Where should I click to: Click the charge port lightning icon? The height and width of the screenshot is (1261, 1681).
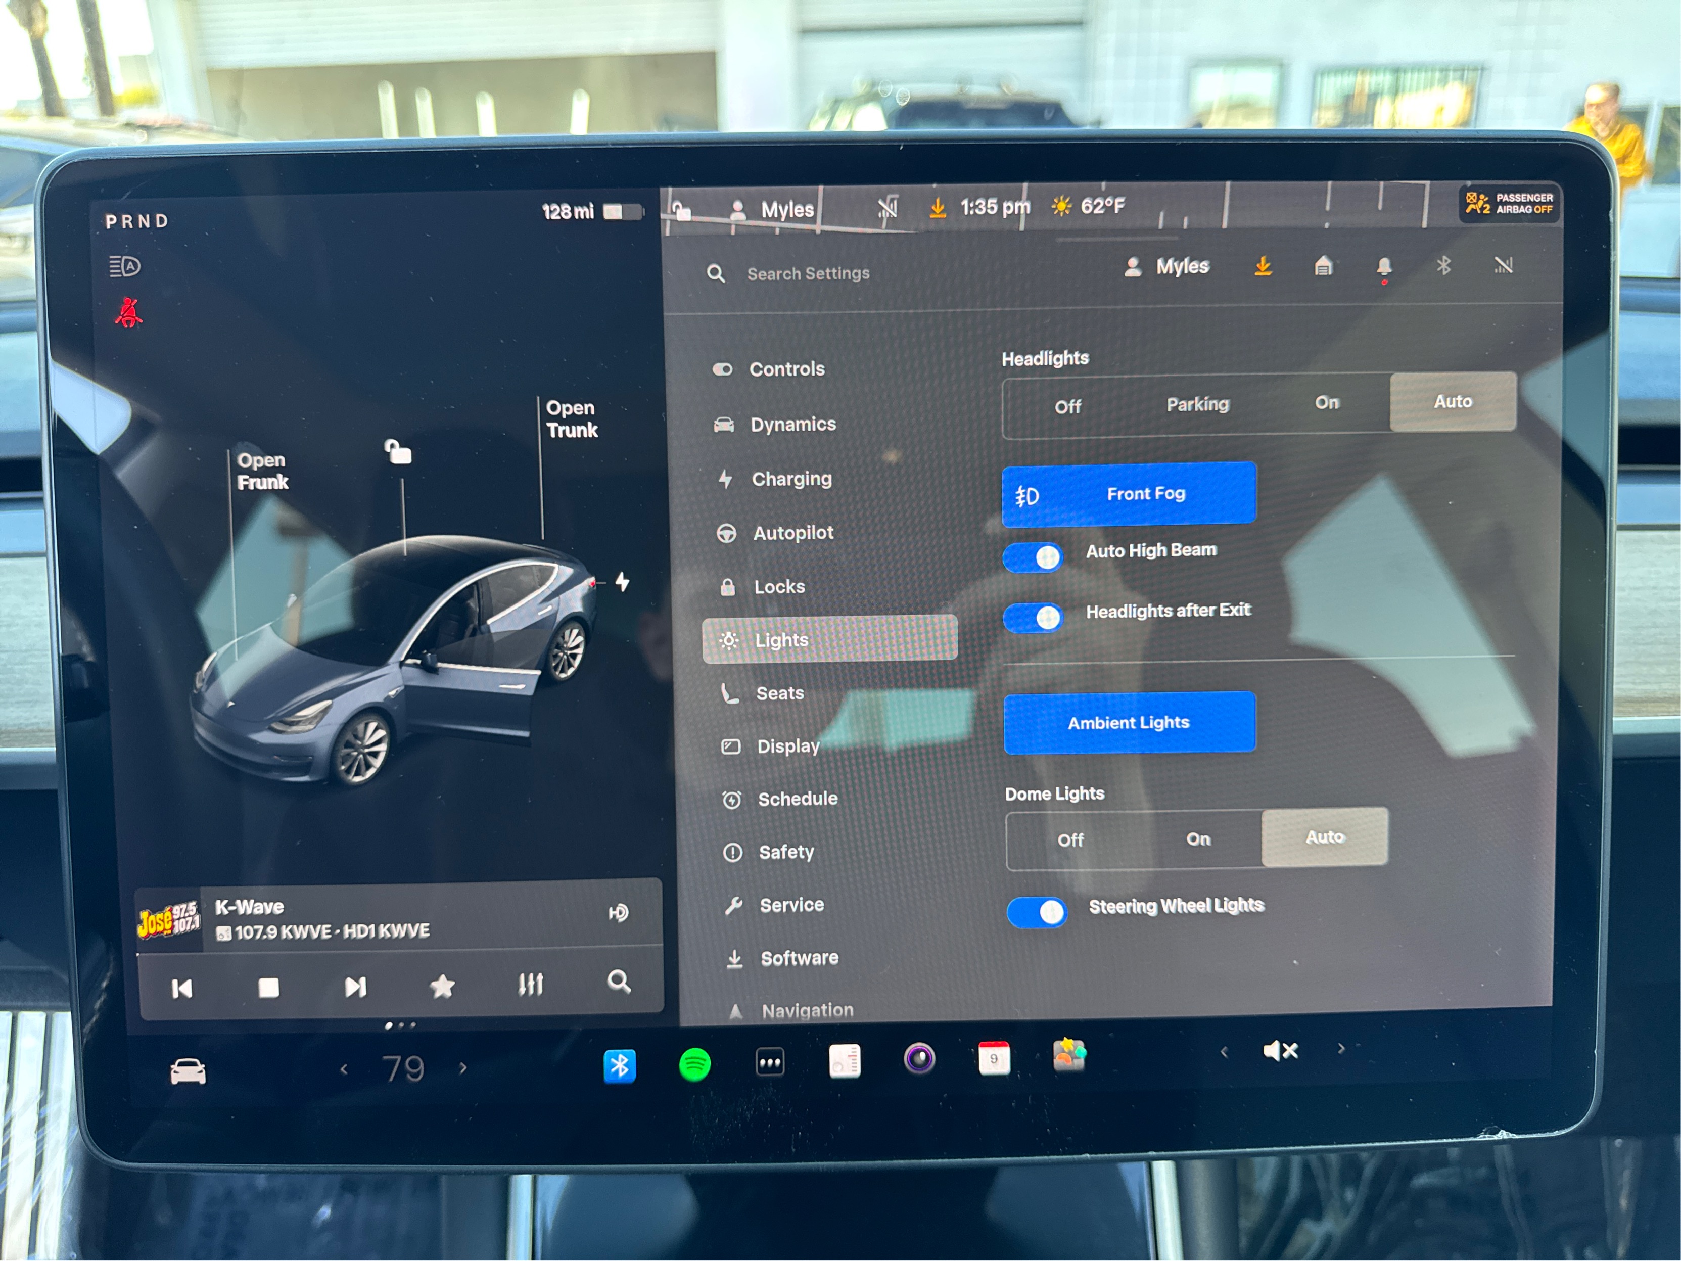(x=622, y=582)
